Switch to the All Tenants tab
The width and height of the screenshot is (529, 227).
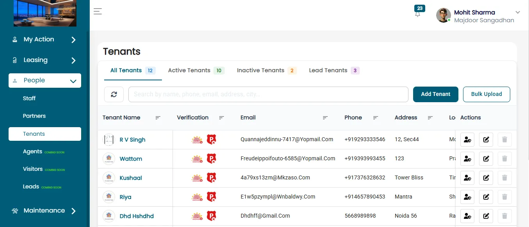[133, 71]
